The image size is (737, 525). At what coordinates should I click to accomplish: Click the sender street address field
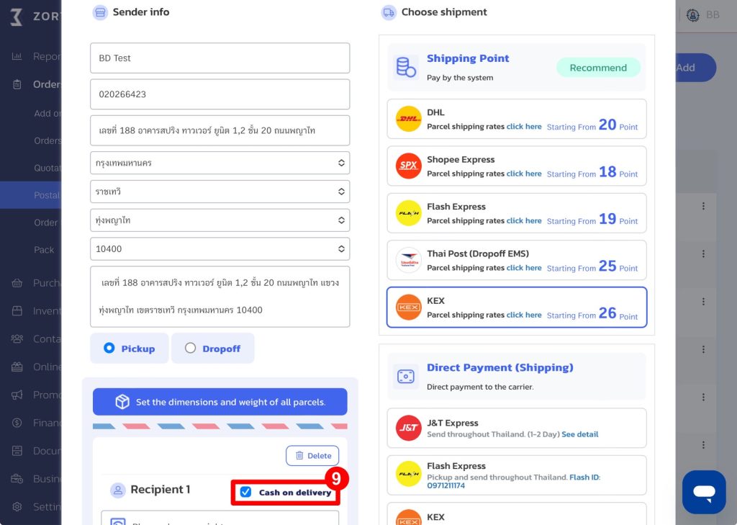click(x=220, y=130)
